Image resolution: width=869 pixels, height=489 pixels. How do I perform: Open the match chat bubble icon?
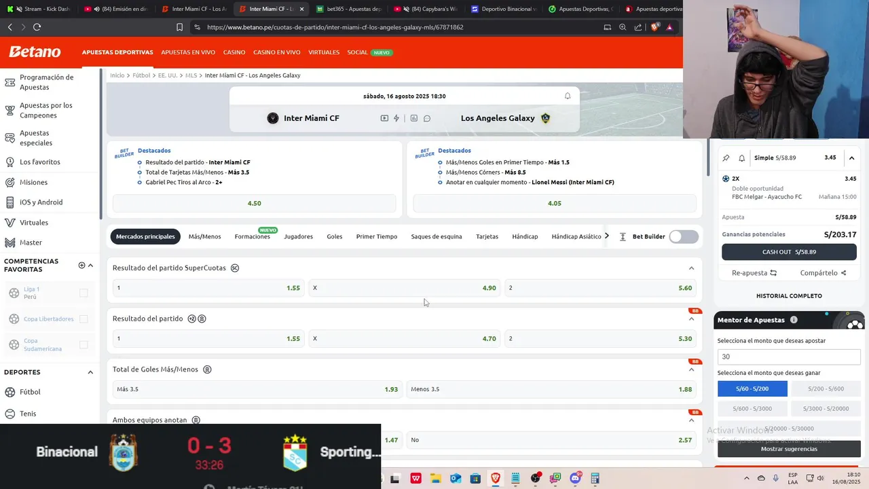pyautogui.click(x=427, y=118)
